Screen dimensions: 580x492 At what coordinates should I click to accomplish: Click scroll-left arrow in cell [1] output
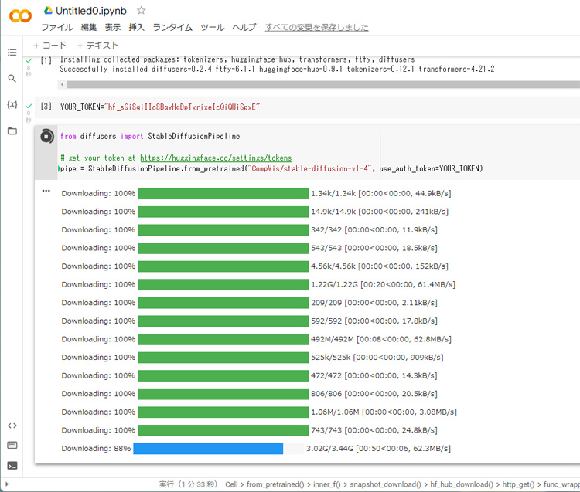pyautogui.click(x=62, y=85)
